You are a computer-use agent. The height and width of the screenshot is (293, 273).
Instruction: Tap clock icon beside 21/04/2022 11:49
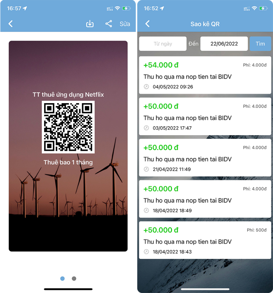pyautogui.click(x=146, y=169)
